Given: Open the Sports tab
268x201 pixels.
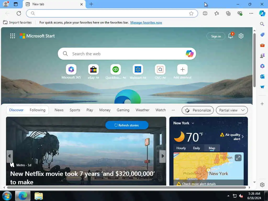Looking at the screenshot, I should [75, 110].
